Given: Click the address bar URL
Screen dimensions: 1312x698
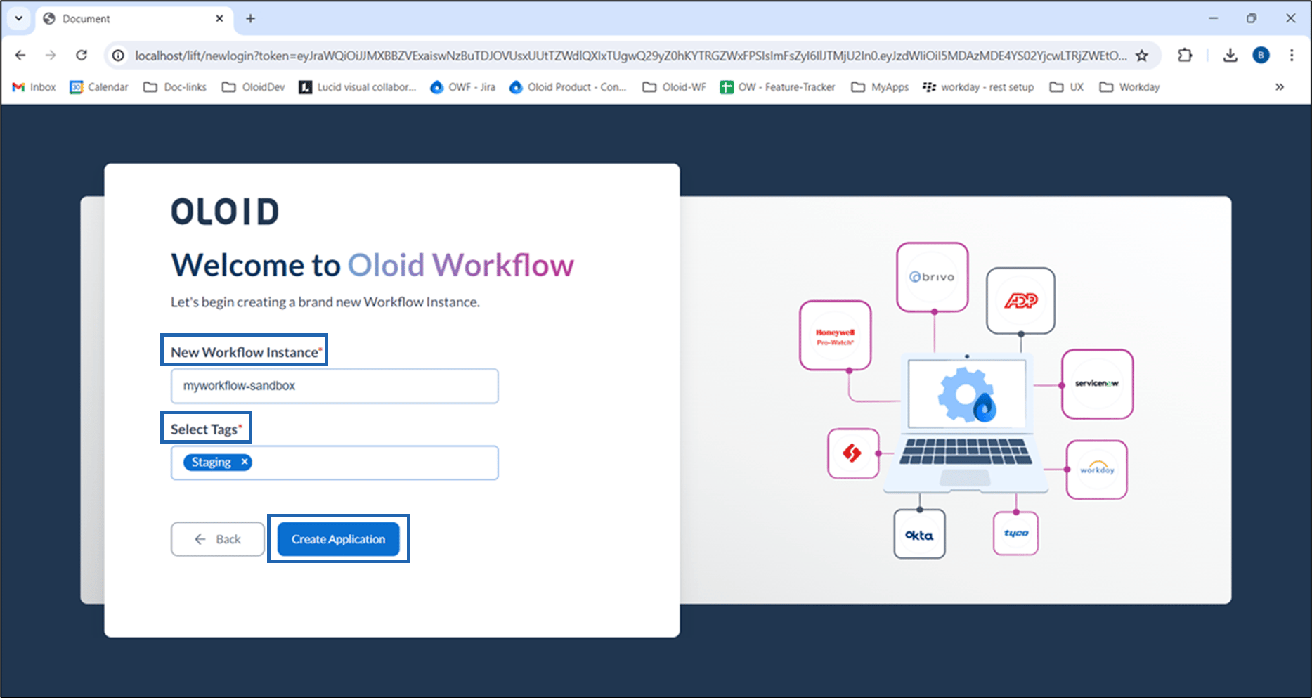Looking at the screenshot, I should tap(630, 56).
